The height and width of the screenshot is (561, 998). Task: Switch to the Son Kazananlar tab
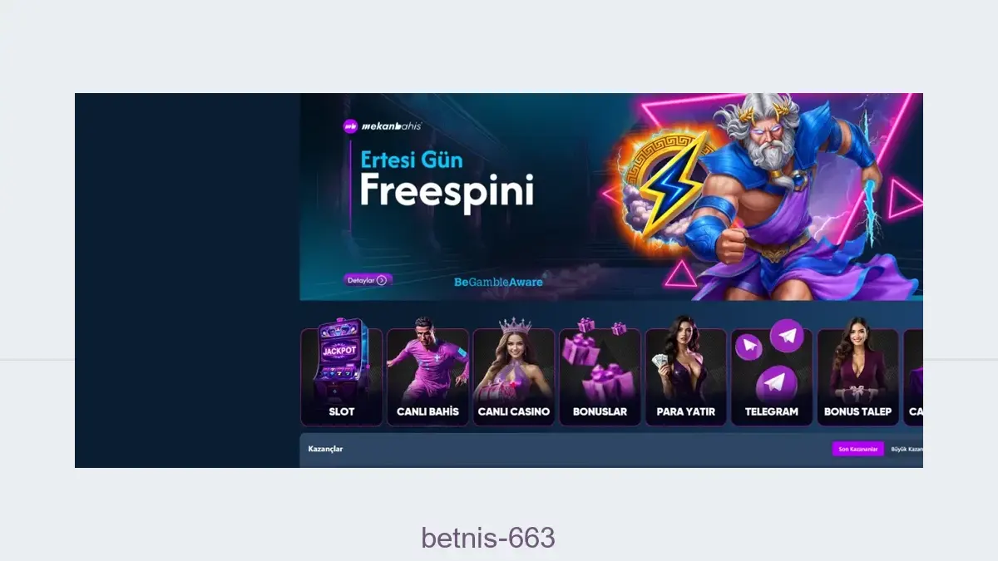pos(857,449)
